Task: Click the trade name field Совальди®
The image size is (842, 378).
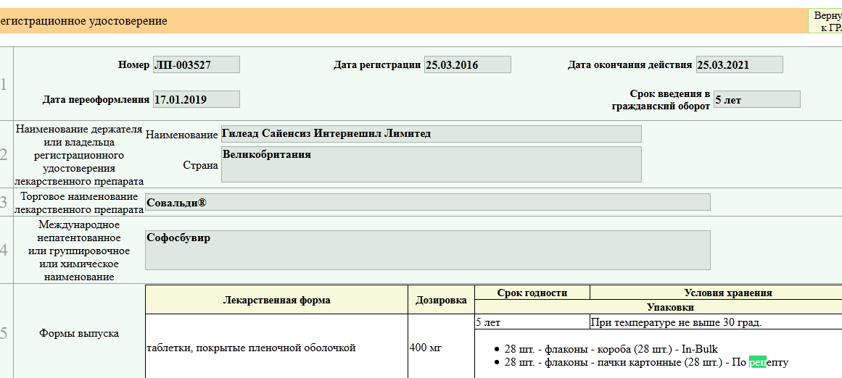Action: [x=428, y=202]
